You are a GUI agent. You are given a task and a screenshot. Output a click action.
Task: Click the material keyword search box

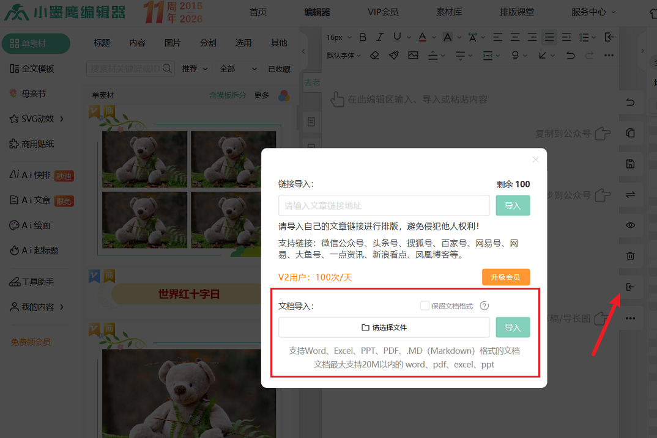pyautogui.click(x=130, y=68)
